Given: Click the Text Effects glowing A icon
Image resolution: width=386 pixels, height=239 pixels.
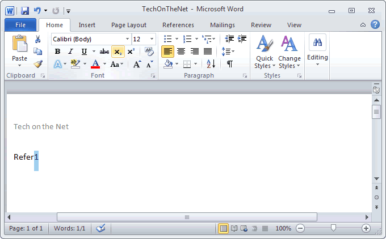Looking at the screenshot, I should 57,65.
